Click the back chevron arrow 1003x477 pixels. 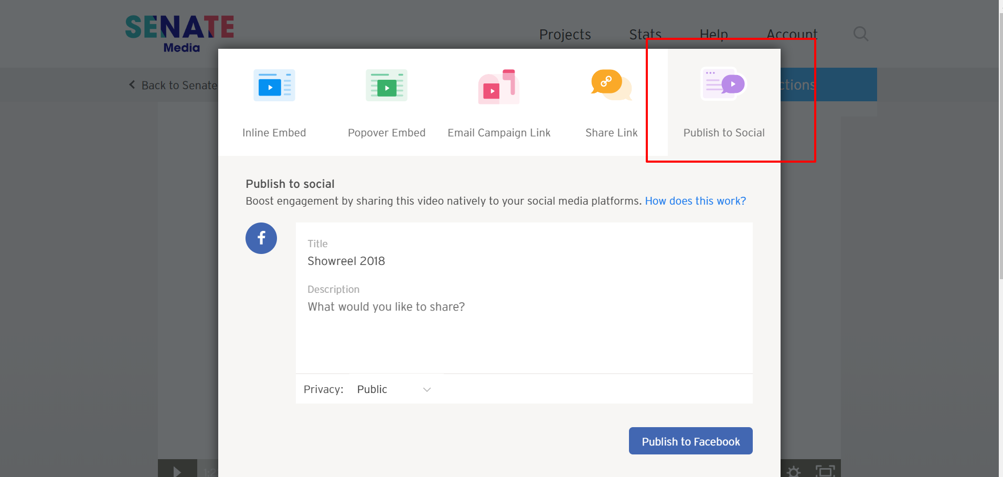[x=132, y=84]
